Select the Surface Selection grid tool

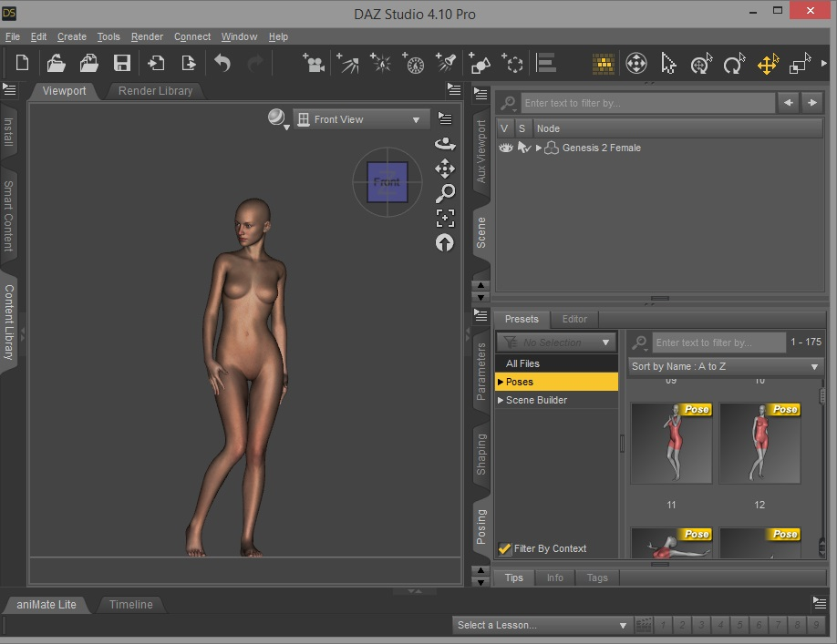coord(604,64)
